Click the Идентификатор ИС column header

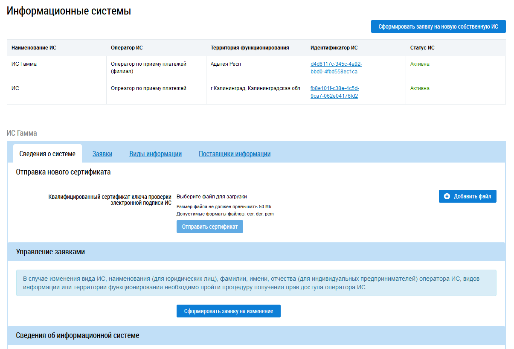click(x=334, y=48)
